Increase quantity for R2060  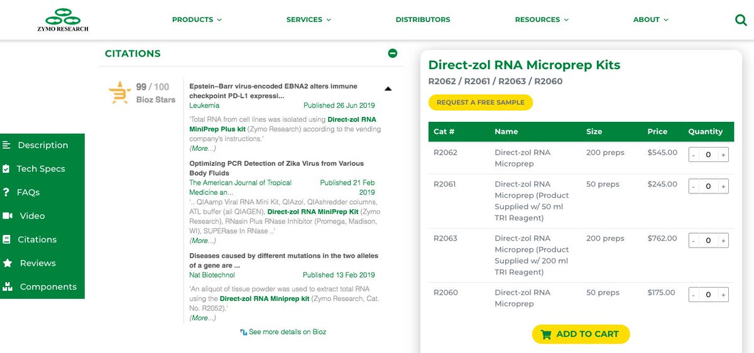(724, 295)
